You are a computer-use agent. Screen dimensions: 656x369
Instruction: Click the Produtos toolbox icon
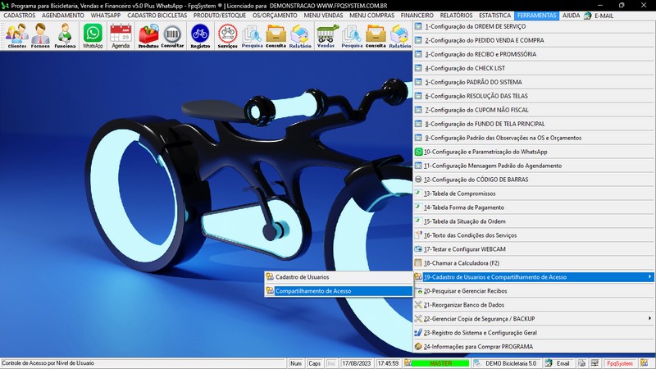point(148,35)
